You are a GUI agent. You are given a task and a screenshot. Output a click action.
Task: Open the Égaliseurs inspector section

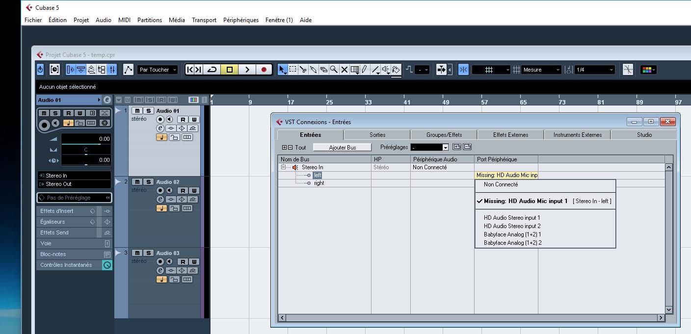53,222
